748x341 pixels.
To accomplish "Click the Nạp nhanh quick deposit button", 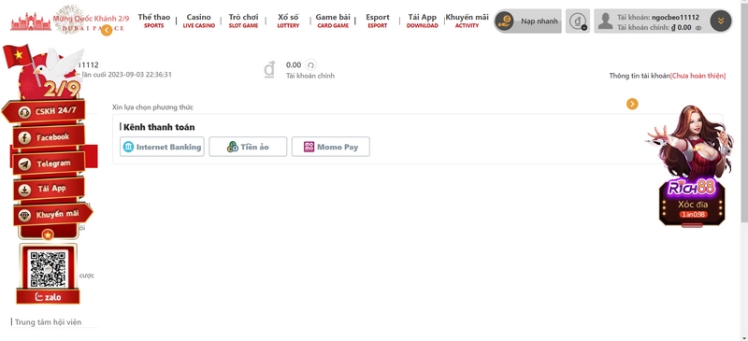I will tap(527, 21).
